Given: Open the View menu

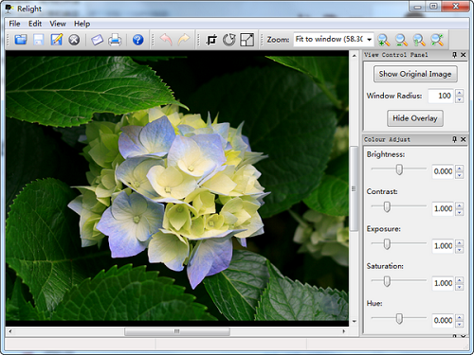Looking at the screenshot, I should [x=58, y=24].
